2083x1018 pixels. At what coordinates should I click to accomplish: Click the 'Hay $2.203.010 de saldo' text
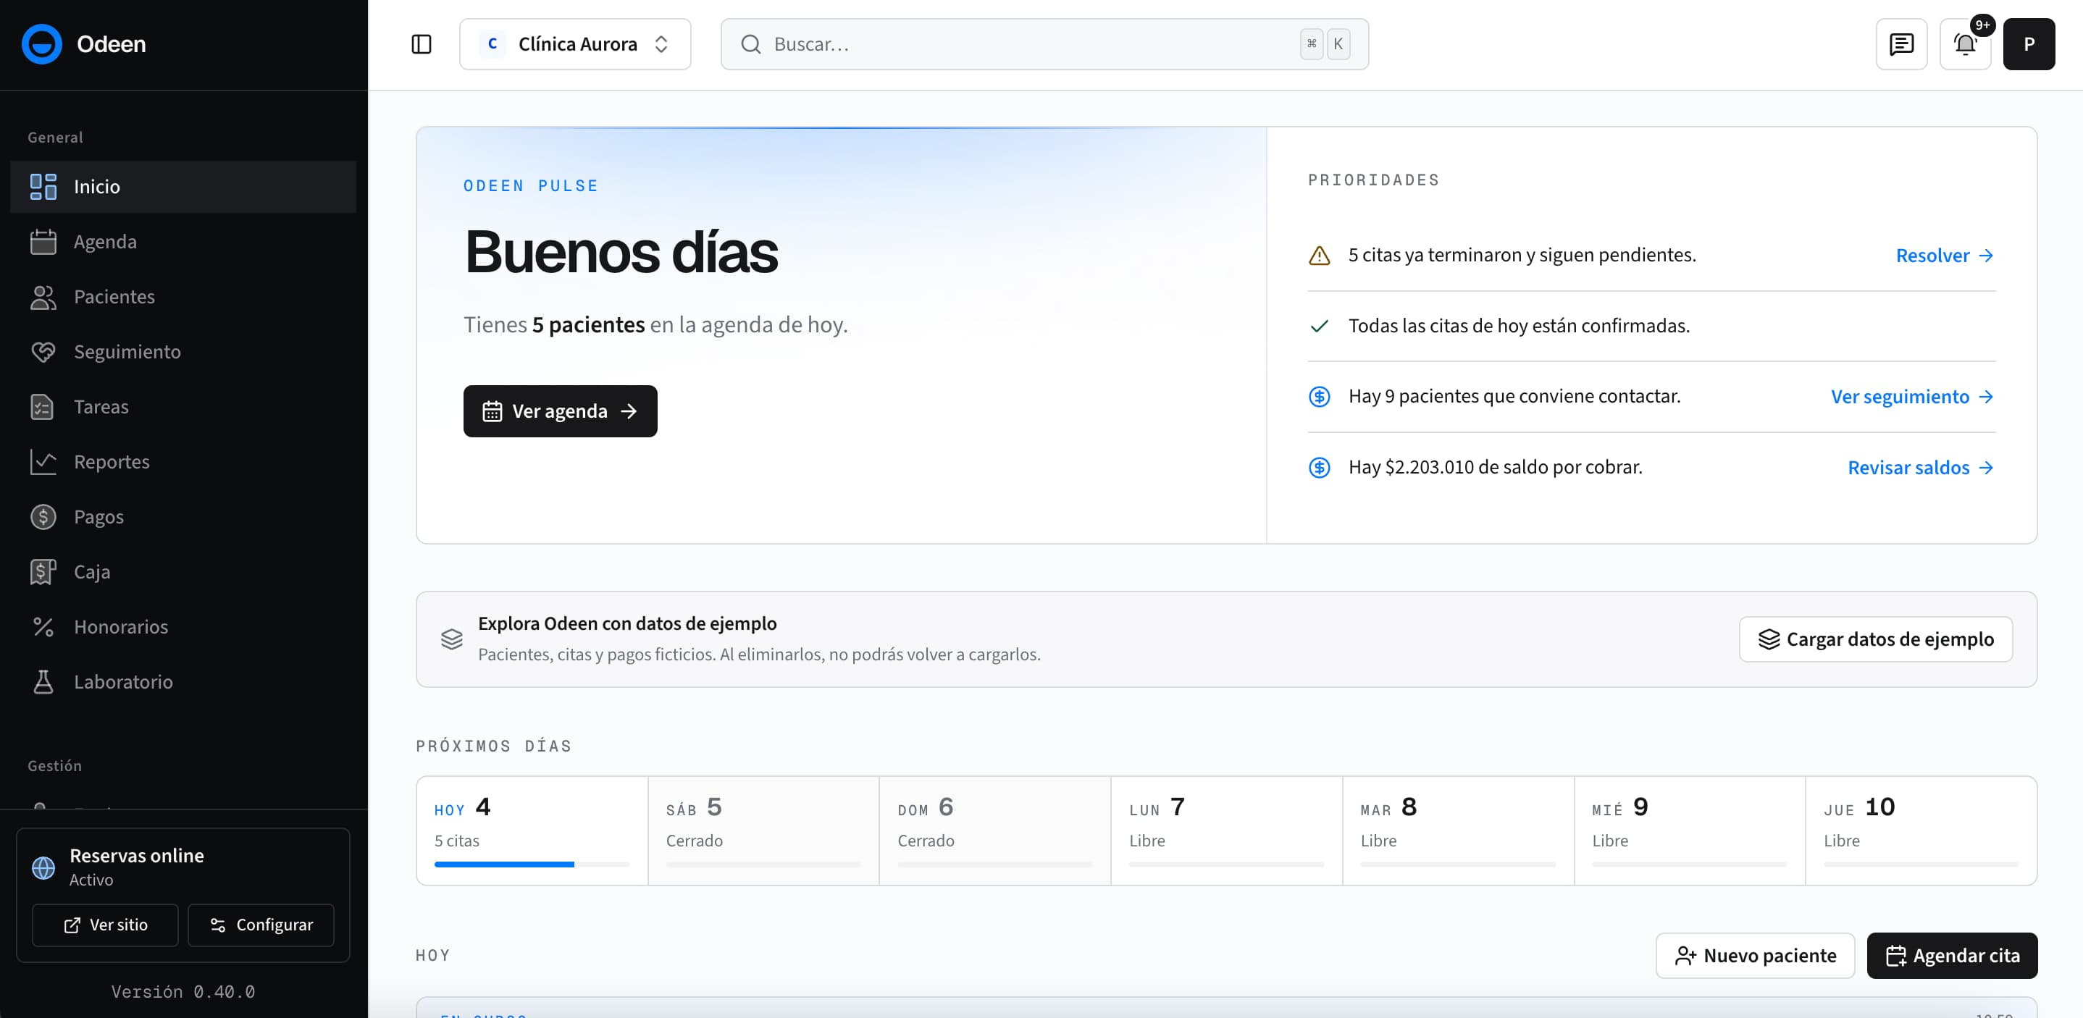[1495, 467]
